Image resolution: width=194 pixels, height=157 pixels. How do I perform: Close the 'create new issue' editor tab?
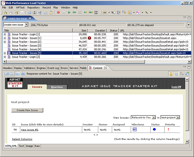coord(30,18)
